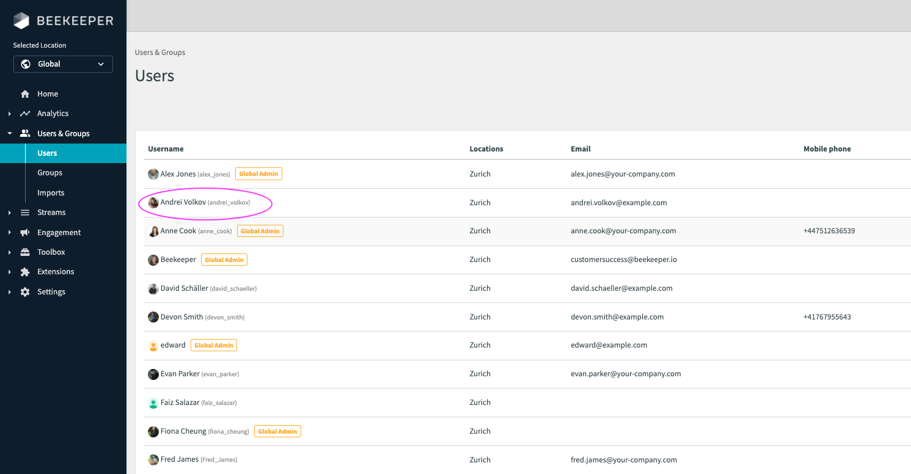Open the Toolbox sidebar icon
Screen dimensions: 911x474
coord(24,252)
